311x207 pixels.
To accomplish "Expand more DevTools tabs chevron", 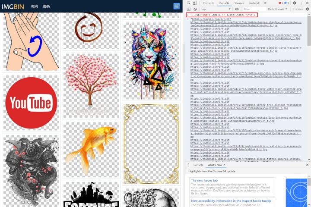I will coord(265,3).
